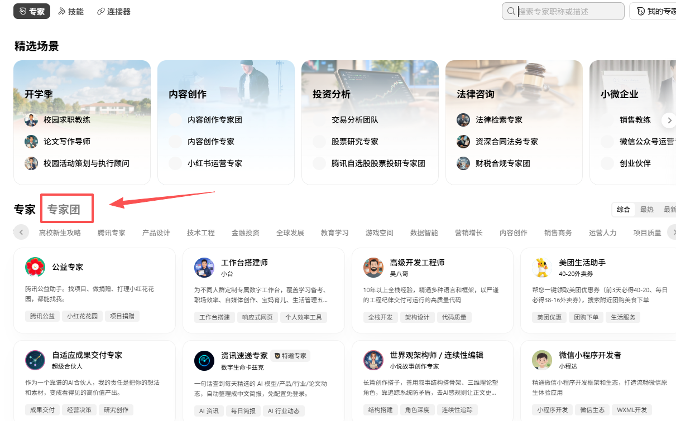Select the 团购下单 tag
Image resolution: width=676 pixels, height=421 pixels.
586,317
